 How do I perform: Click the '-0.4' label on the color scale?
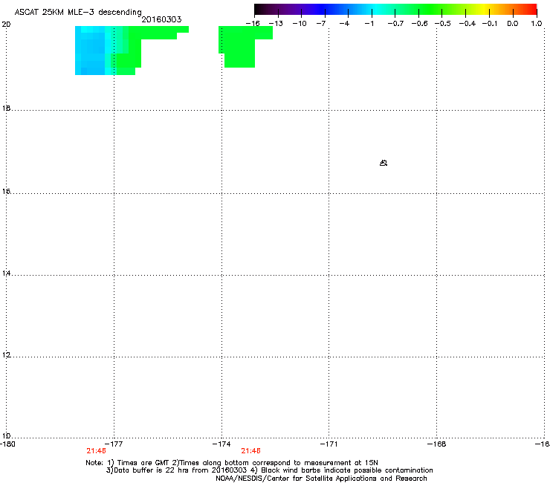[467, 24]
